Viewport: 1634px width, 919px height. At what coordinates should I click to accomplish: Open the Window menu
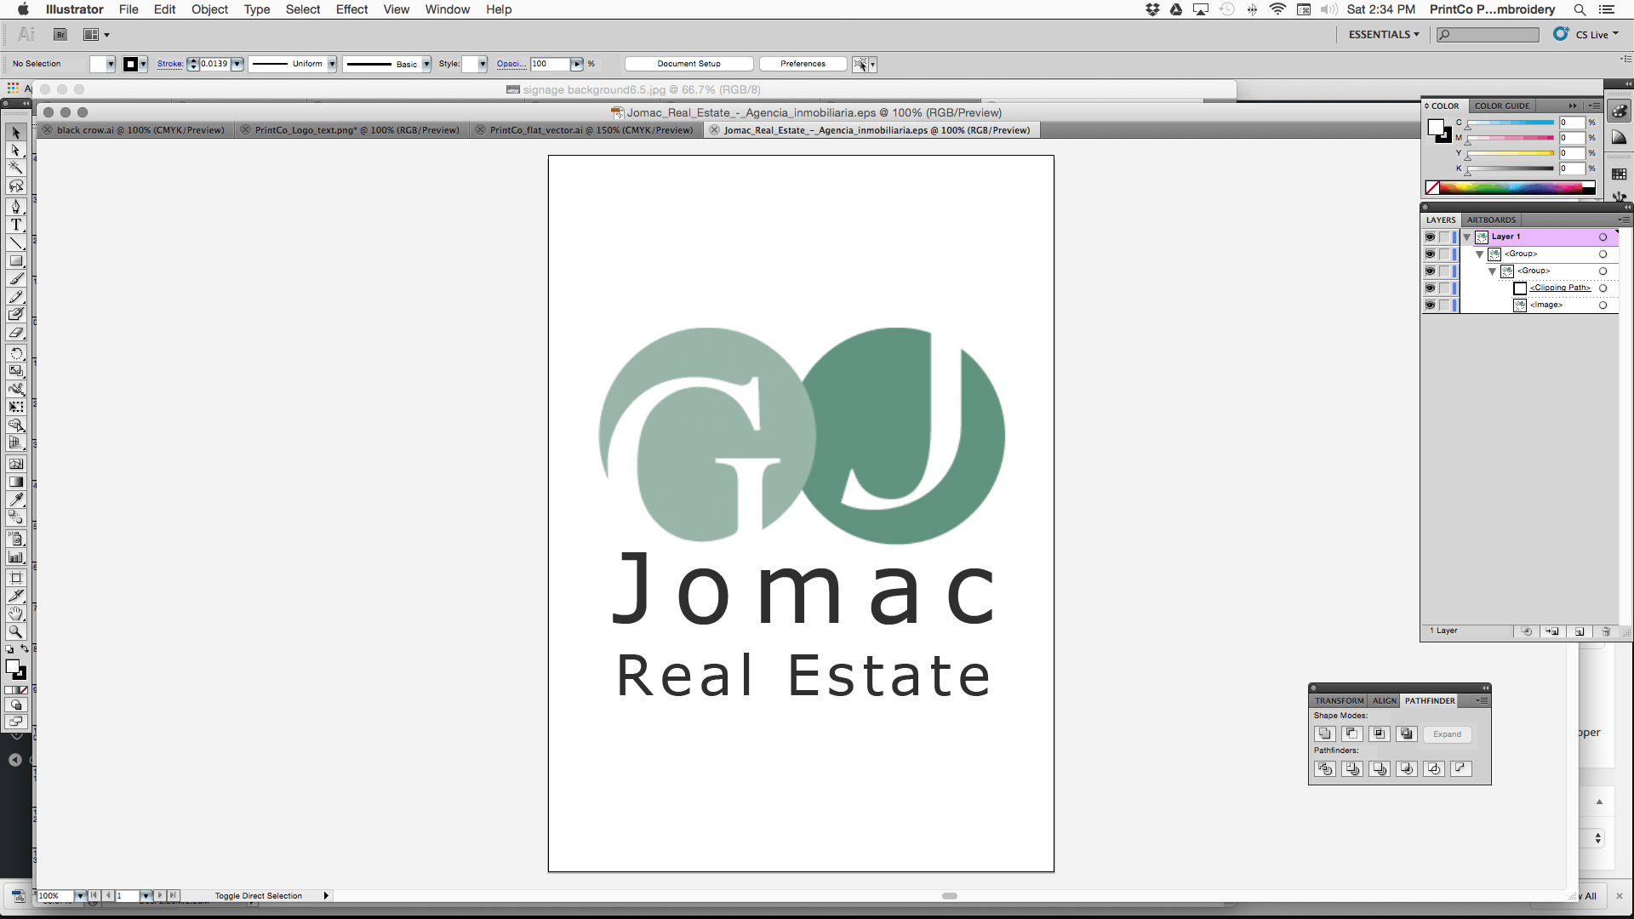(448, 9)
